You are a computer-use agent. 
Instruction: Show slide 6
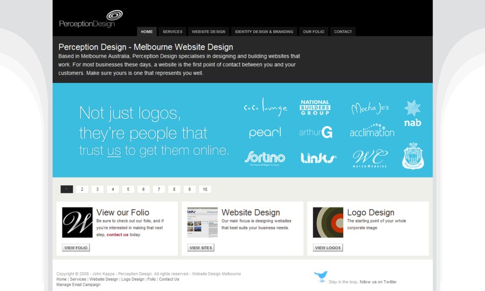click(x=143, y=189)
